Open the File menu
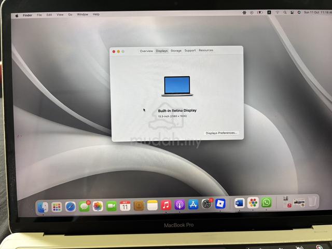Screen dimensions: 332x249 pos(39,15)
